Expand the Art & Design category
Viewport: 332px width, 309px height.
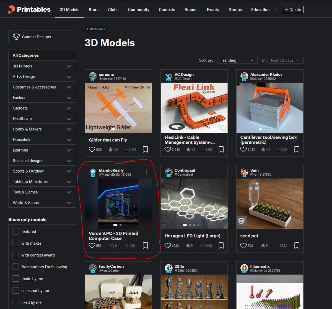pos(69,77)
